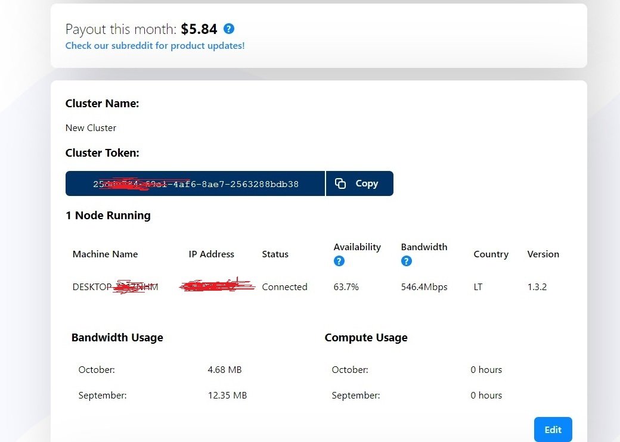Click the Edit button
This screenshot has width=620, height=442.
click(x=553, y=429)
